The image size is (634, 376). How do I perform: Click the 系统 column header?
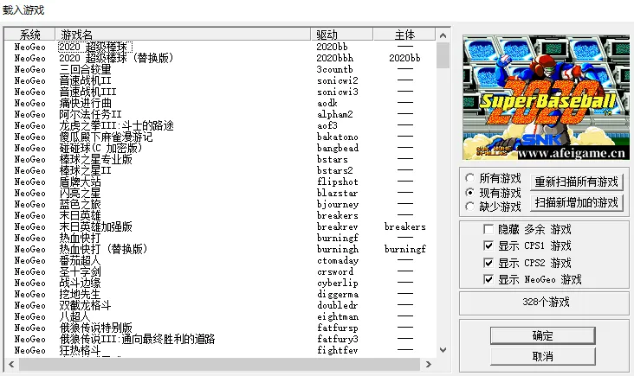coord(30,35)
